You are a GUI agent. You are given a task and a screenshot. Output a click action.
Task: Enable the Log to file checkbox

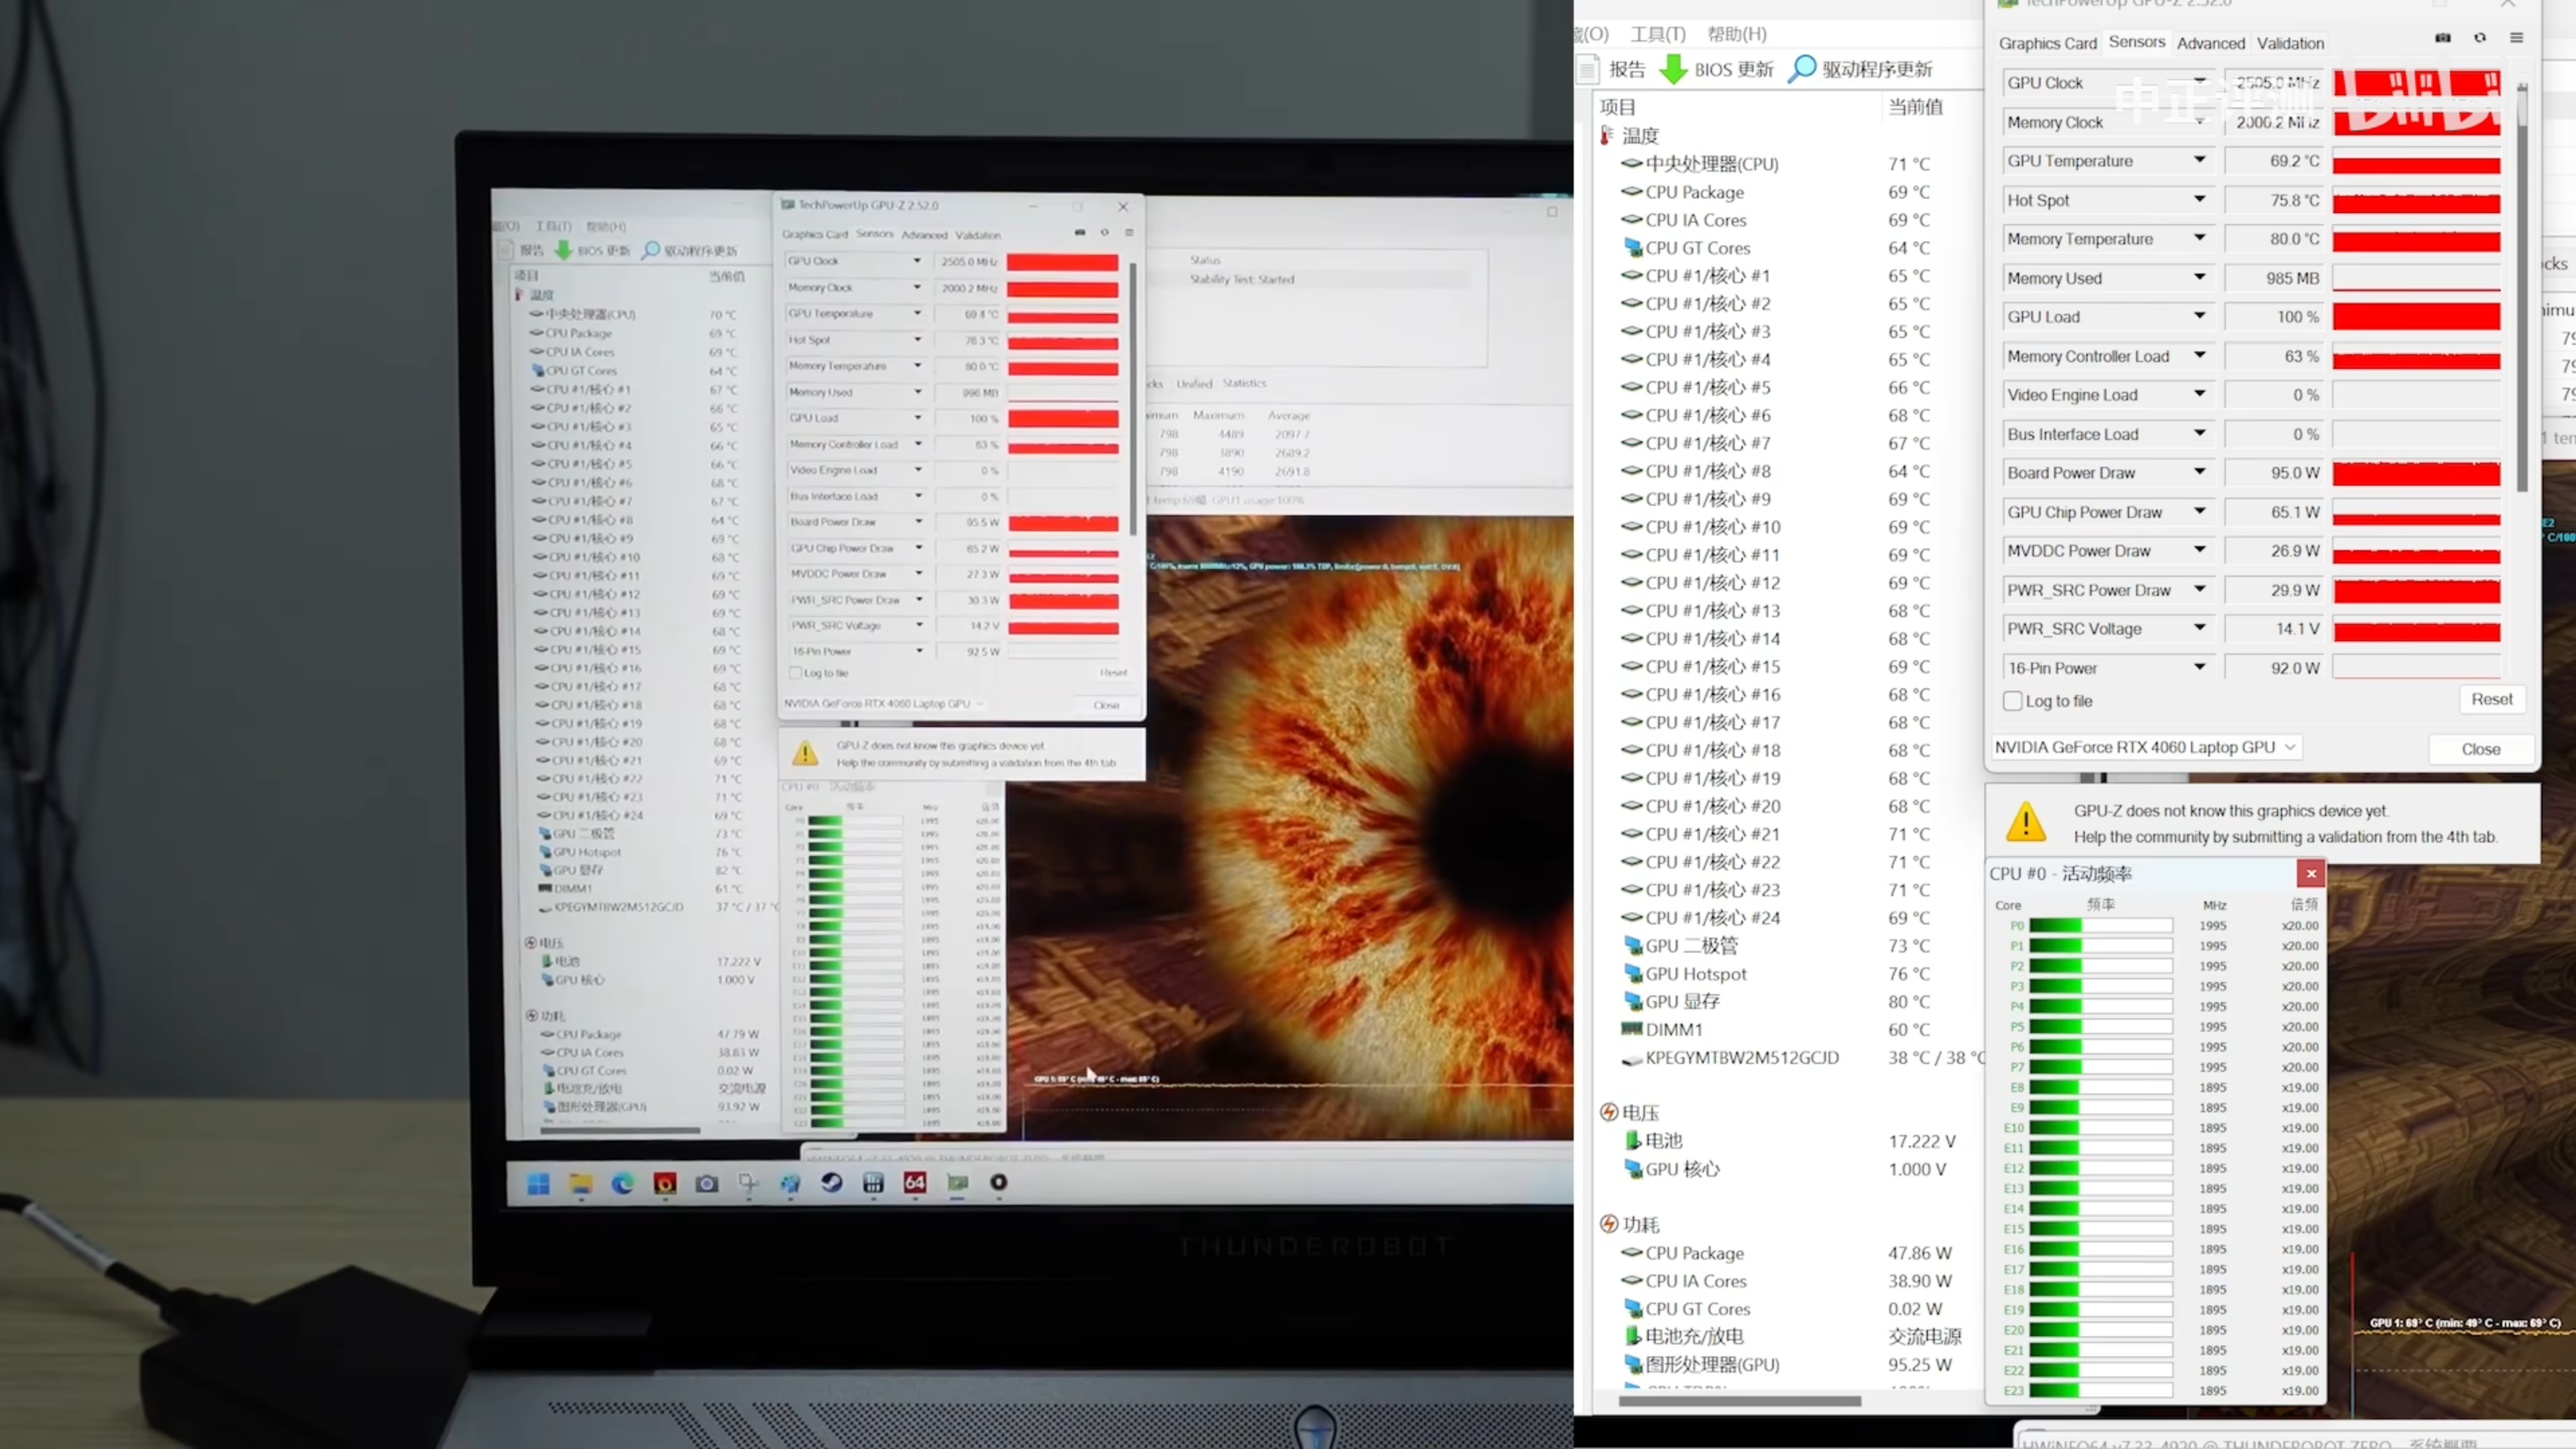pos(2013,701)
